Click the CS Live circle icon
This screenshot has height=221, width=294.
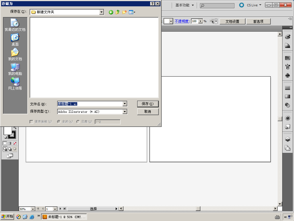241,5
